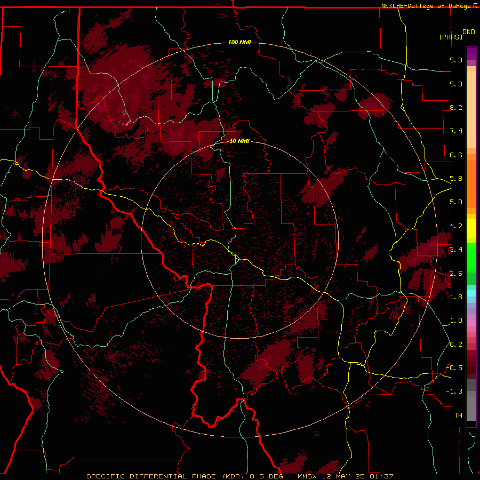
Task: Click the 7.4 value on the scale
Action: 456,131
